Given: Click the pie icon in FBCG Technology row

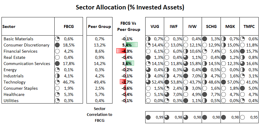Looking at the screenshot, I should (x=57, y=82).
